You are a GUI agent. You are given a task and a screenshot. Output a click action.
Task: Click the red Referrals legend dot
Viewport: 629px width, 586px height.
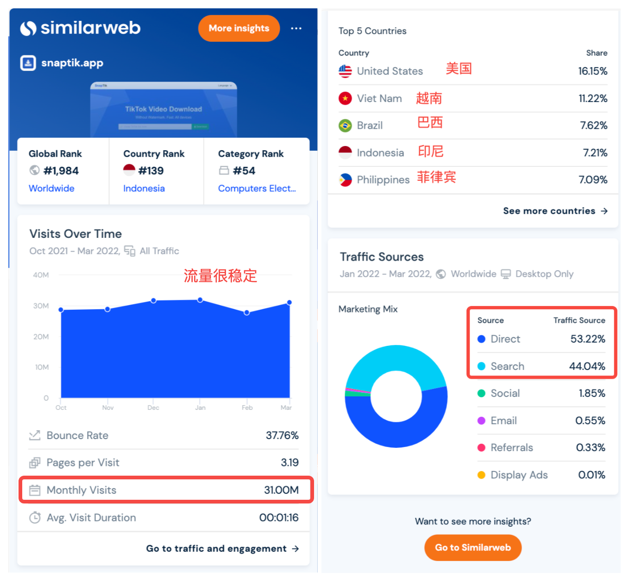tap(481, 447)
